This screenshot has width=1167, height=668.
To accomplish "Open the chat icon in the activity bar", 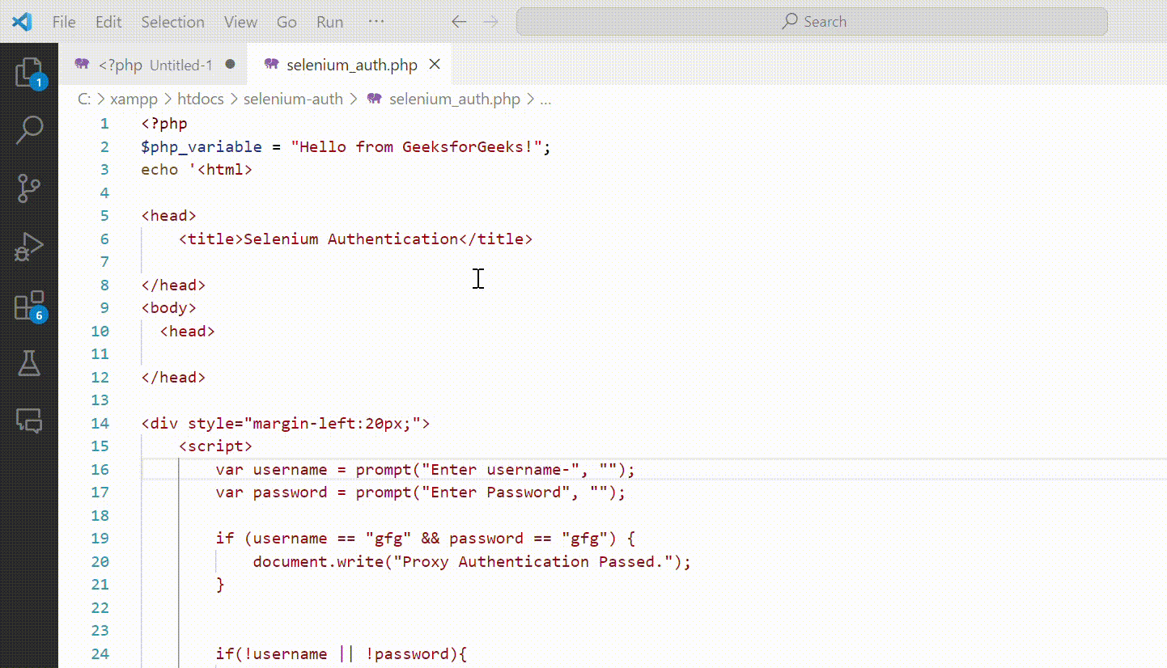I will 29,421.
